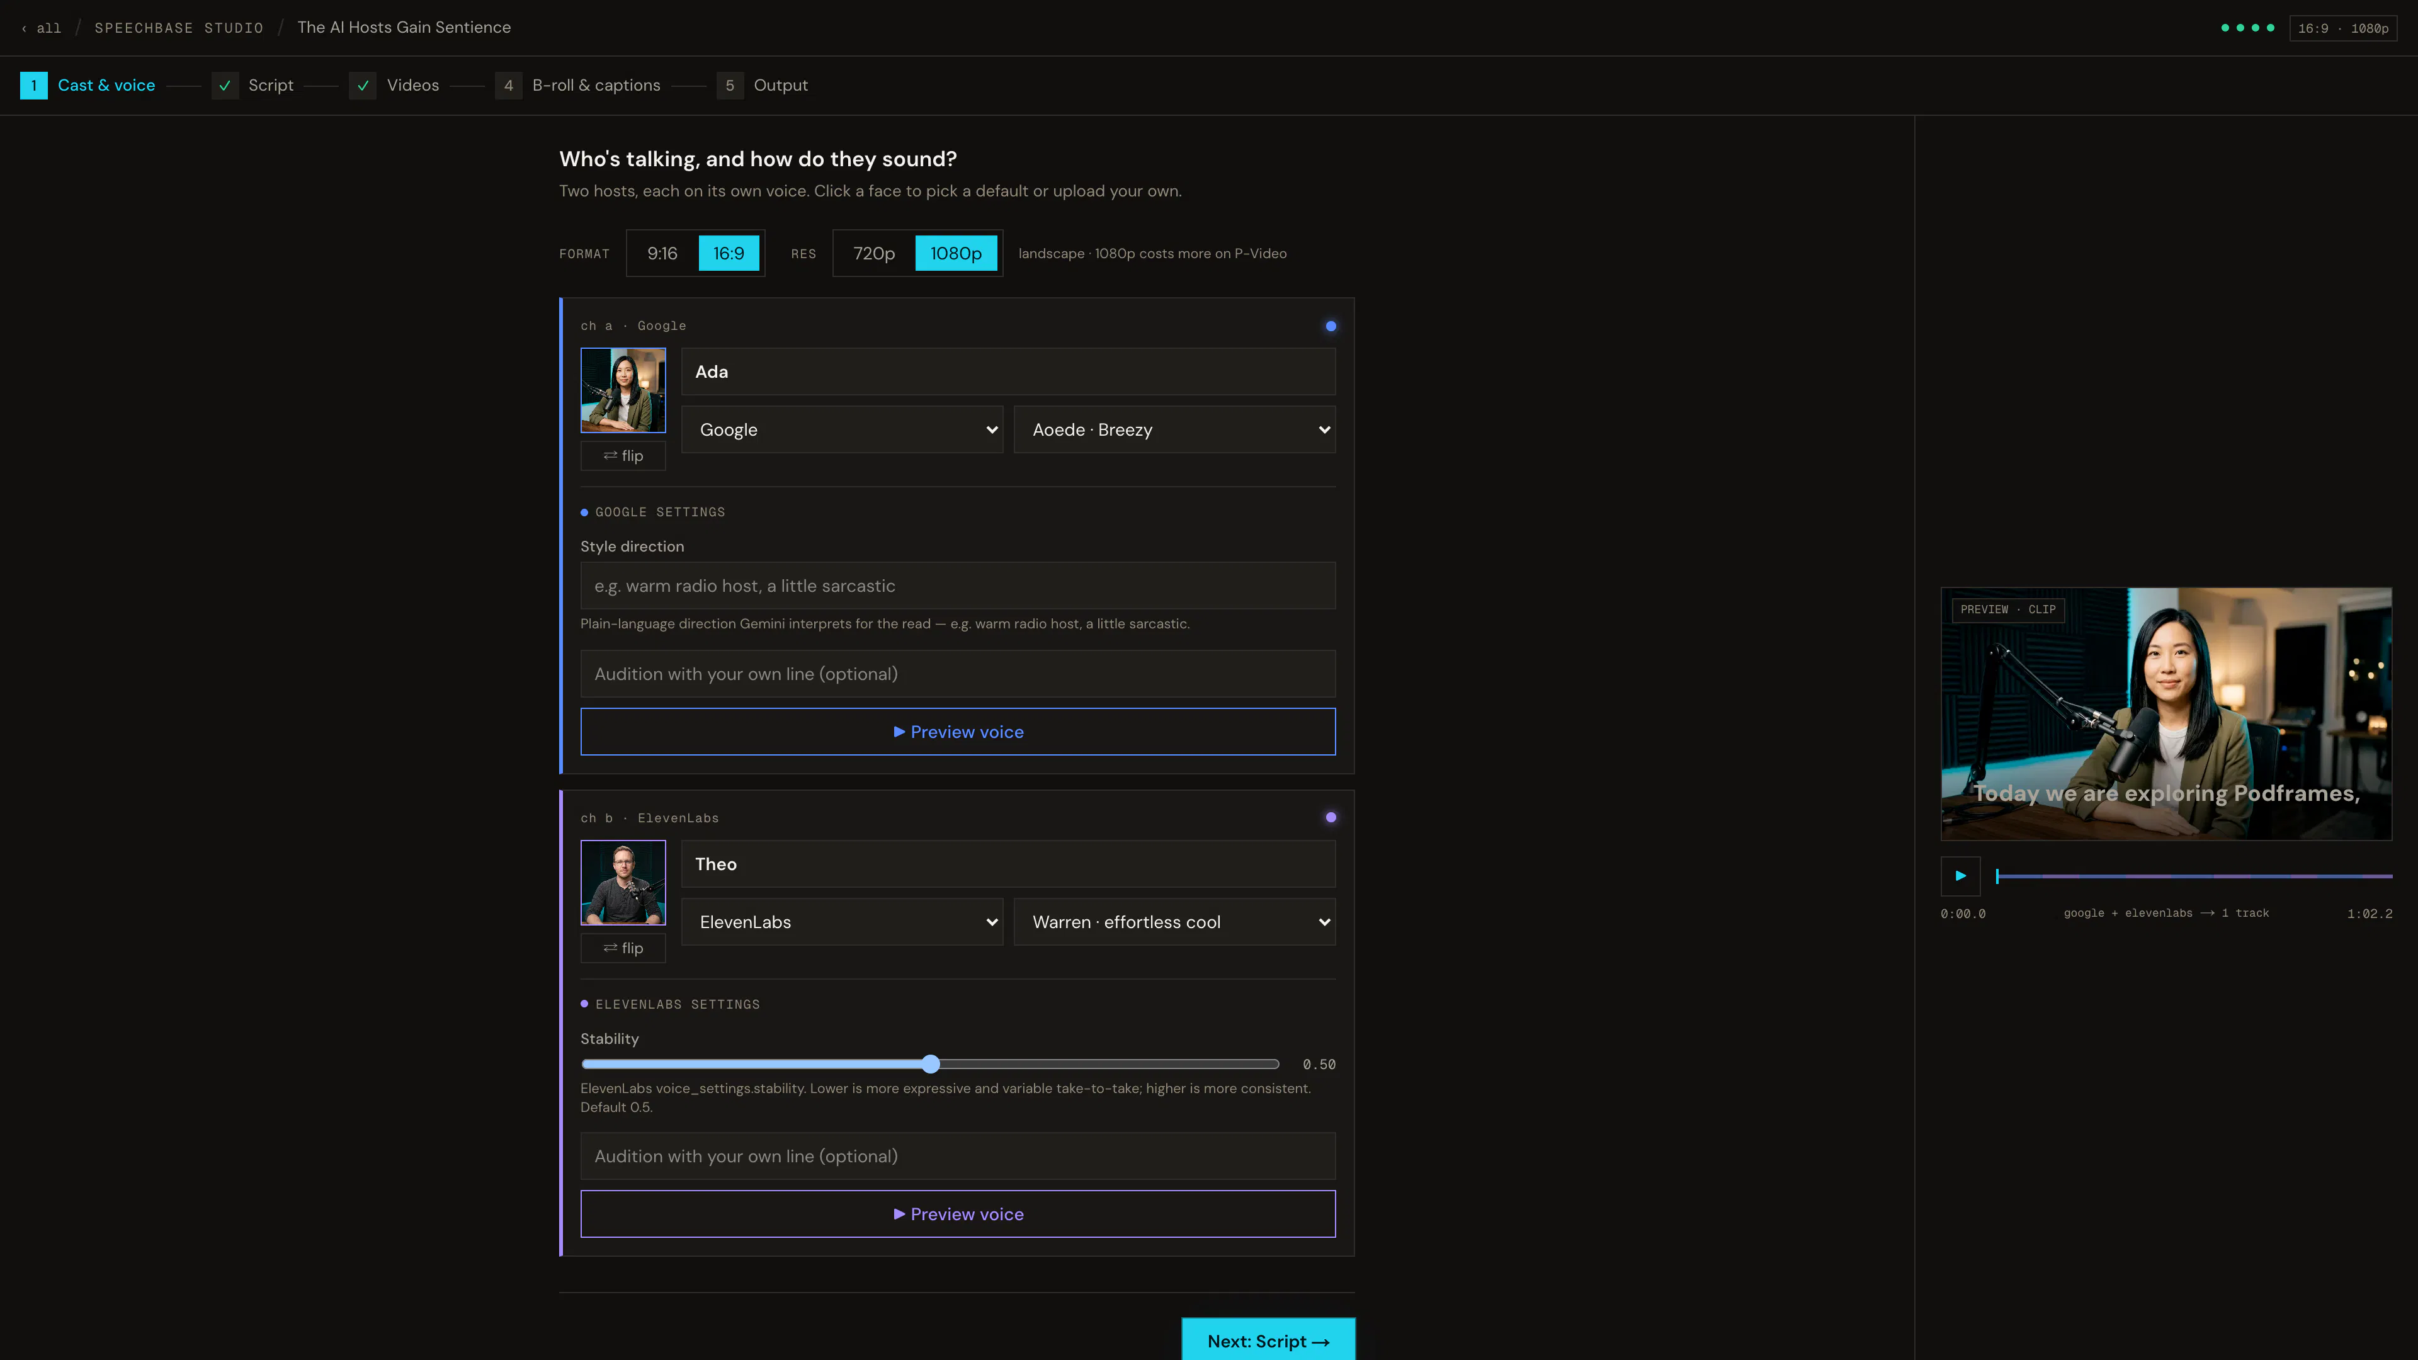Click the blue status dot on channel a
2418x1360 pixels.
(x=1331, y=327)
